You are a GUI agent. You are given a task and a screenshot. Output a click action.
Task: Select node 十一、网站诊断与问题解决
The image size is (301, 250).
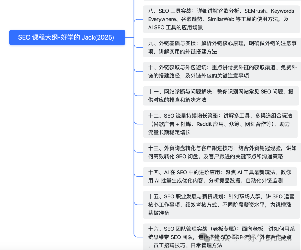pyautogui.click(x=220, y=96)
